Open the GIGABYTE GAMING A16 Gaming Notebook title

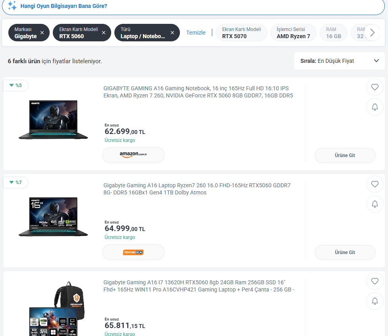198,92
